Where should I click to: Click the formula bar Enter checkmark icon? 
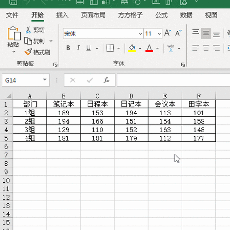coord(90,80)
